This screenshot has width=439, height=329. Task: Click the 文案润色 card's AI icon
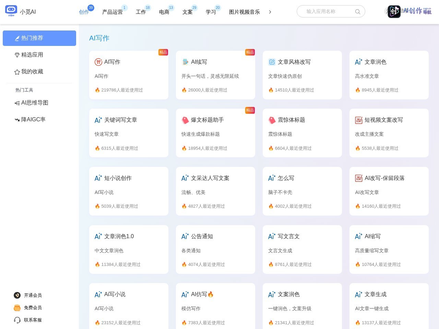point(272,294)
